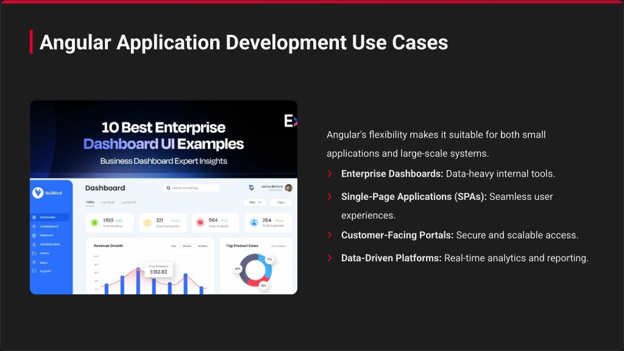Click the blue Total Customer icon
The image size is (624, 351).
[x=253, y=222]
